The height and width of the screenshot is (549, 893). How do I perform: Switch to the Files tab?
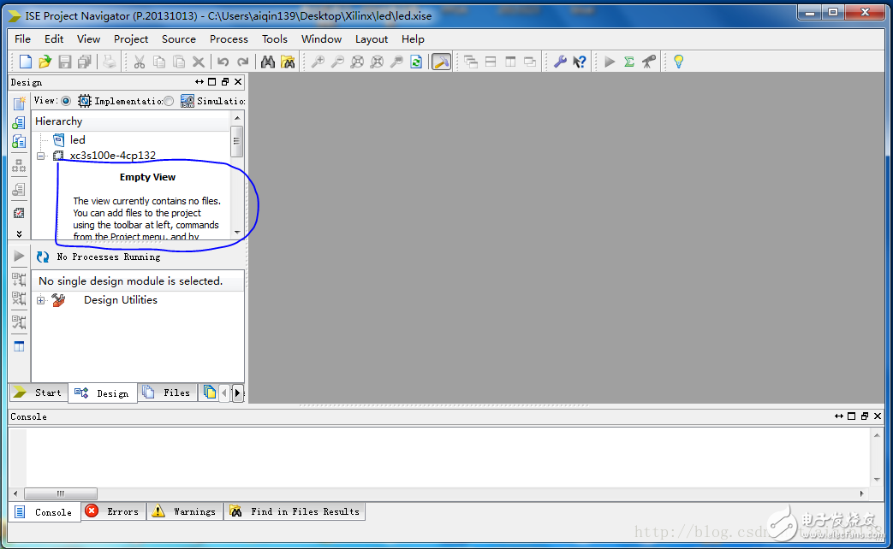click(x=168, y=393)
